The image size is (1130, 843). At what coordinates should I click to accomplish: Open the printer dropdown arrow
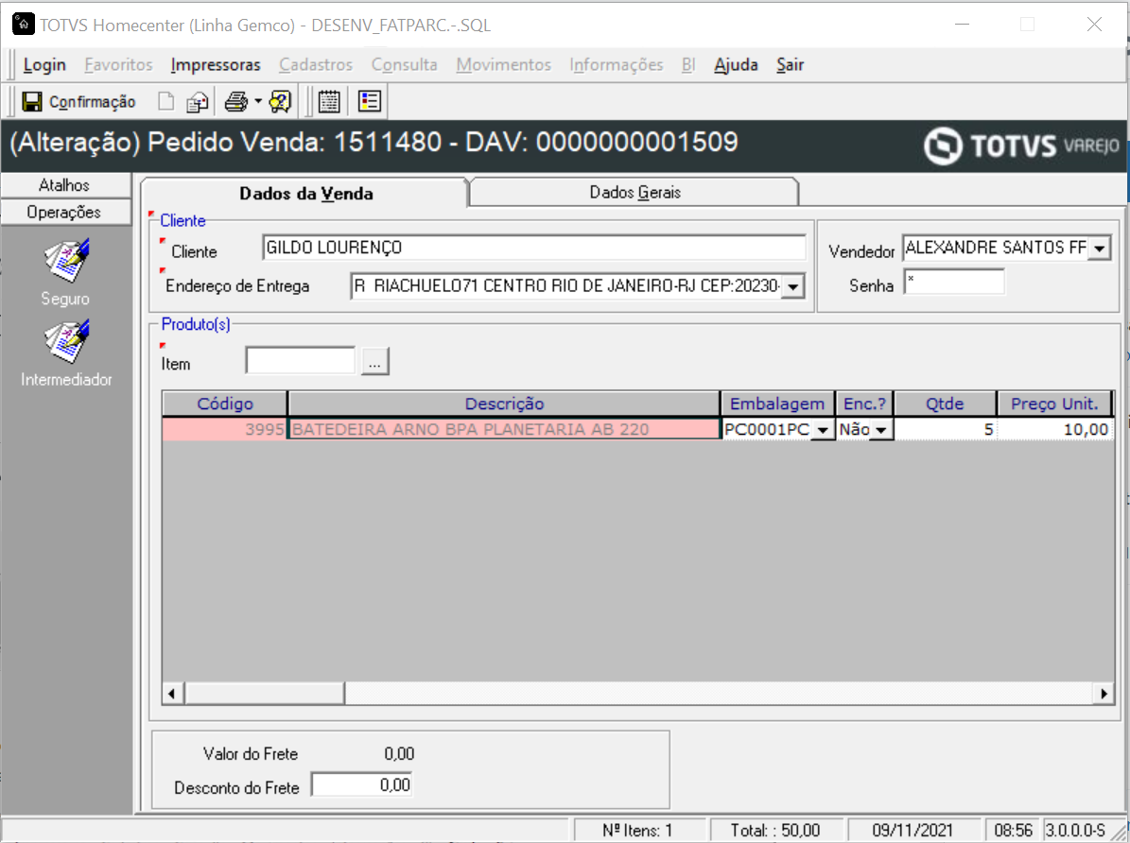(258, 101)
